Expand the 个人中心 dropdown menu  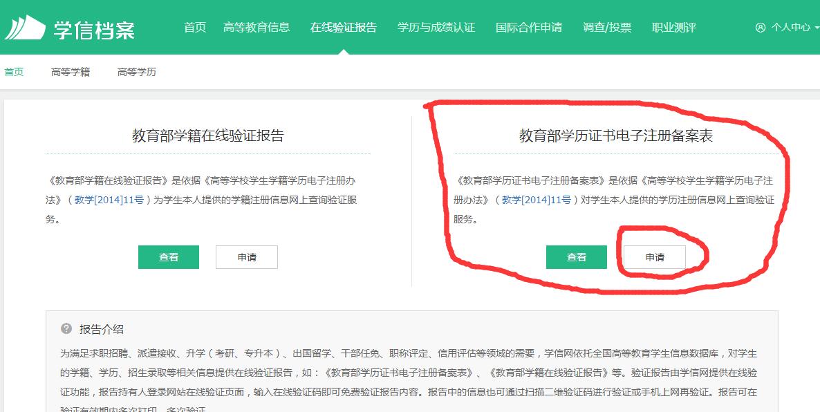coord(791,28)
